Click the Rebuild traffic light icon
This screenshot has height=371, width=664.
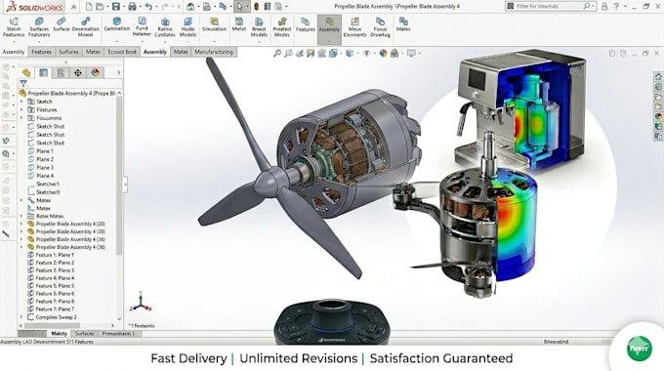[x=256, y=7]
